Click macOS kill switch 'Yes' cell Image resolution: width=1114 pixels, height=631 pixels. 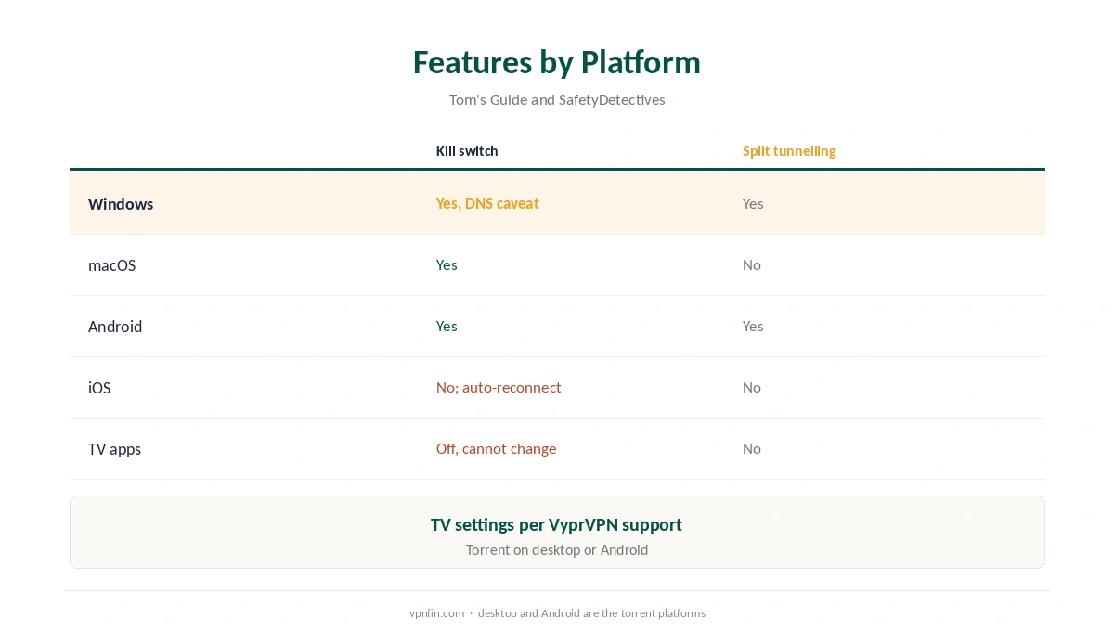tap(447, 264)
